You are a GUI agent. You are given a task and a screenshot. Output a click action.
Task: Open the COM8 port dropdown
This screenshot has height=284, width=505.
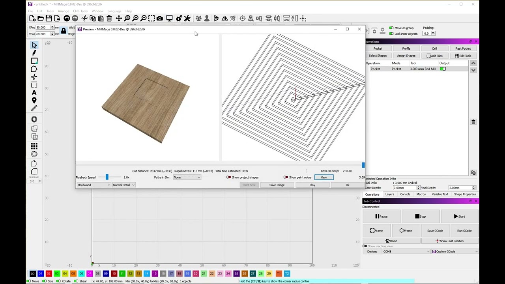(x=406, y=252)
